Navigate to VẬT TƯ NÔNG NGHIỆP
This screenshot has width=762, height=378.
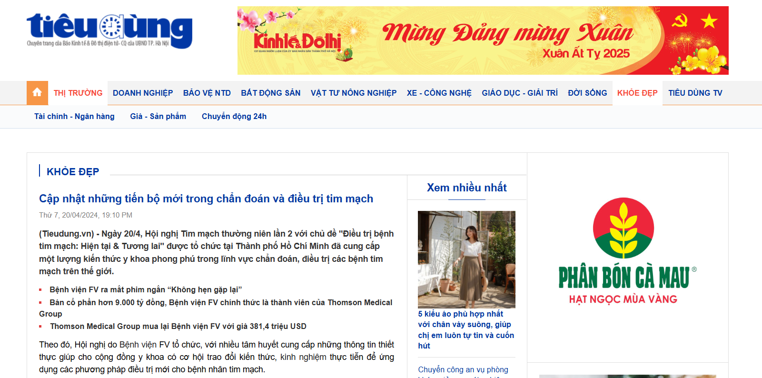click(x=354, y=93)
